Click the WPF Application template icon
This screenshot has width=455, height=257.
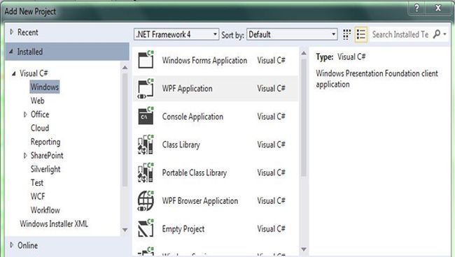(146, 88)
